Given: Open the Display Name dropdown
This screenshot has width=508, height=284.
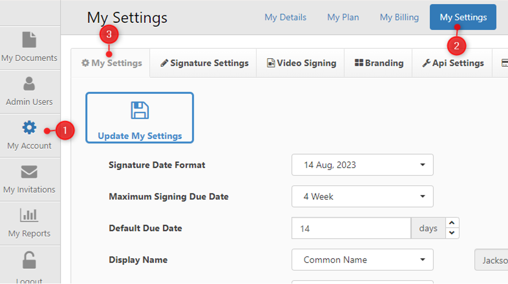Looking at the screenshot, I should pos(362,260).
